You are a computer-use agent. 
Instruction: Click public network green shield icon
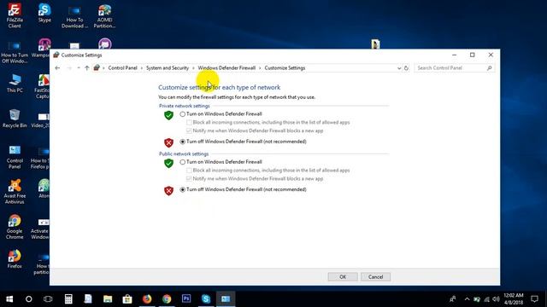[169, 163]
